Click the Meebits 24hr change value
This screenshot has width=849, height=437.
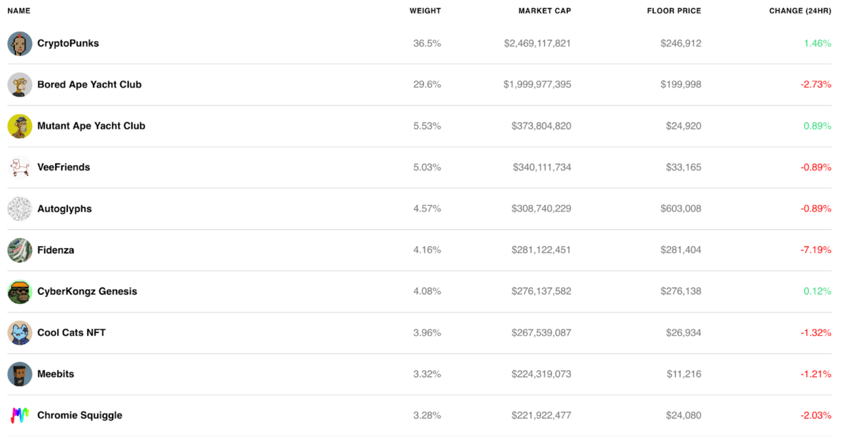[816, 374]
